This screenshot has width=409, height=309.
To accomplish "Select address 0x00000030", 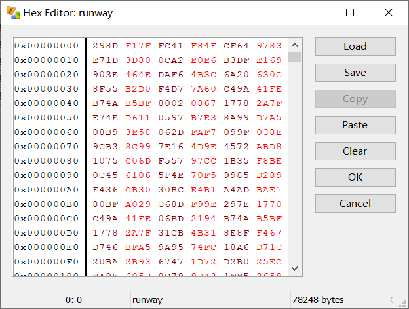I will 47,89.
